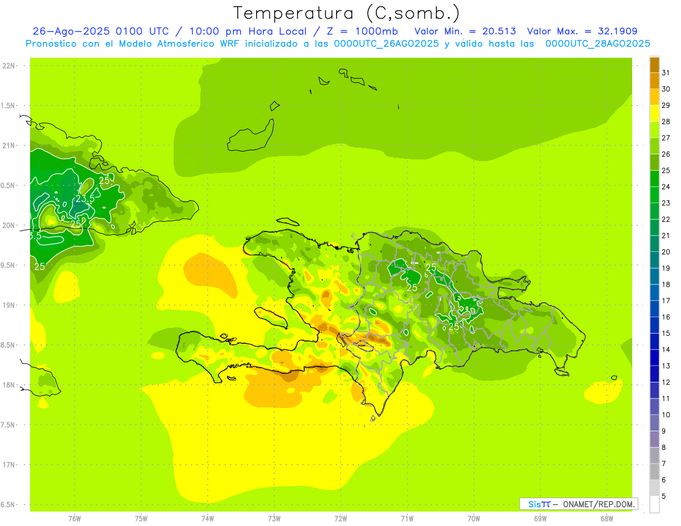Click the '76W' longitude axis label
The image size is (681, 526).
click(74, 519)
